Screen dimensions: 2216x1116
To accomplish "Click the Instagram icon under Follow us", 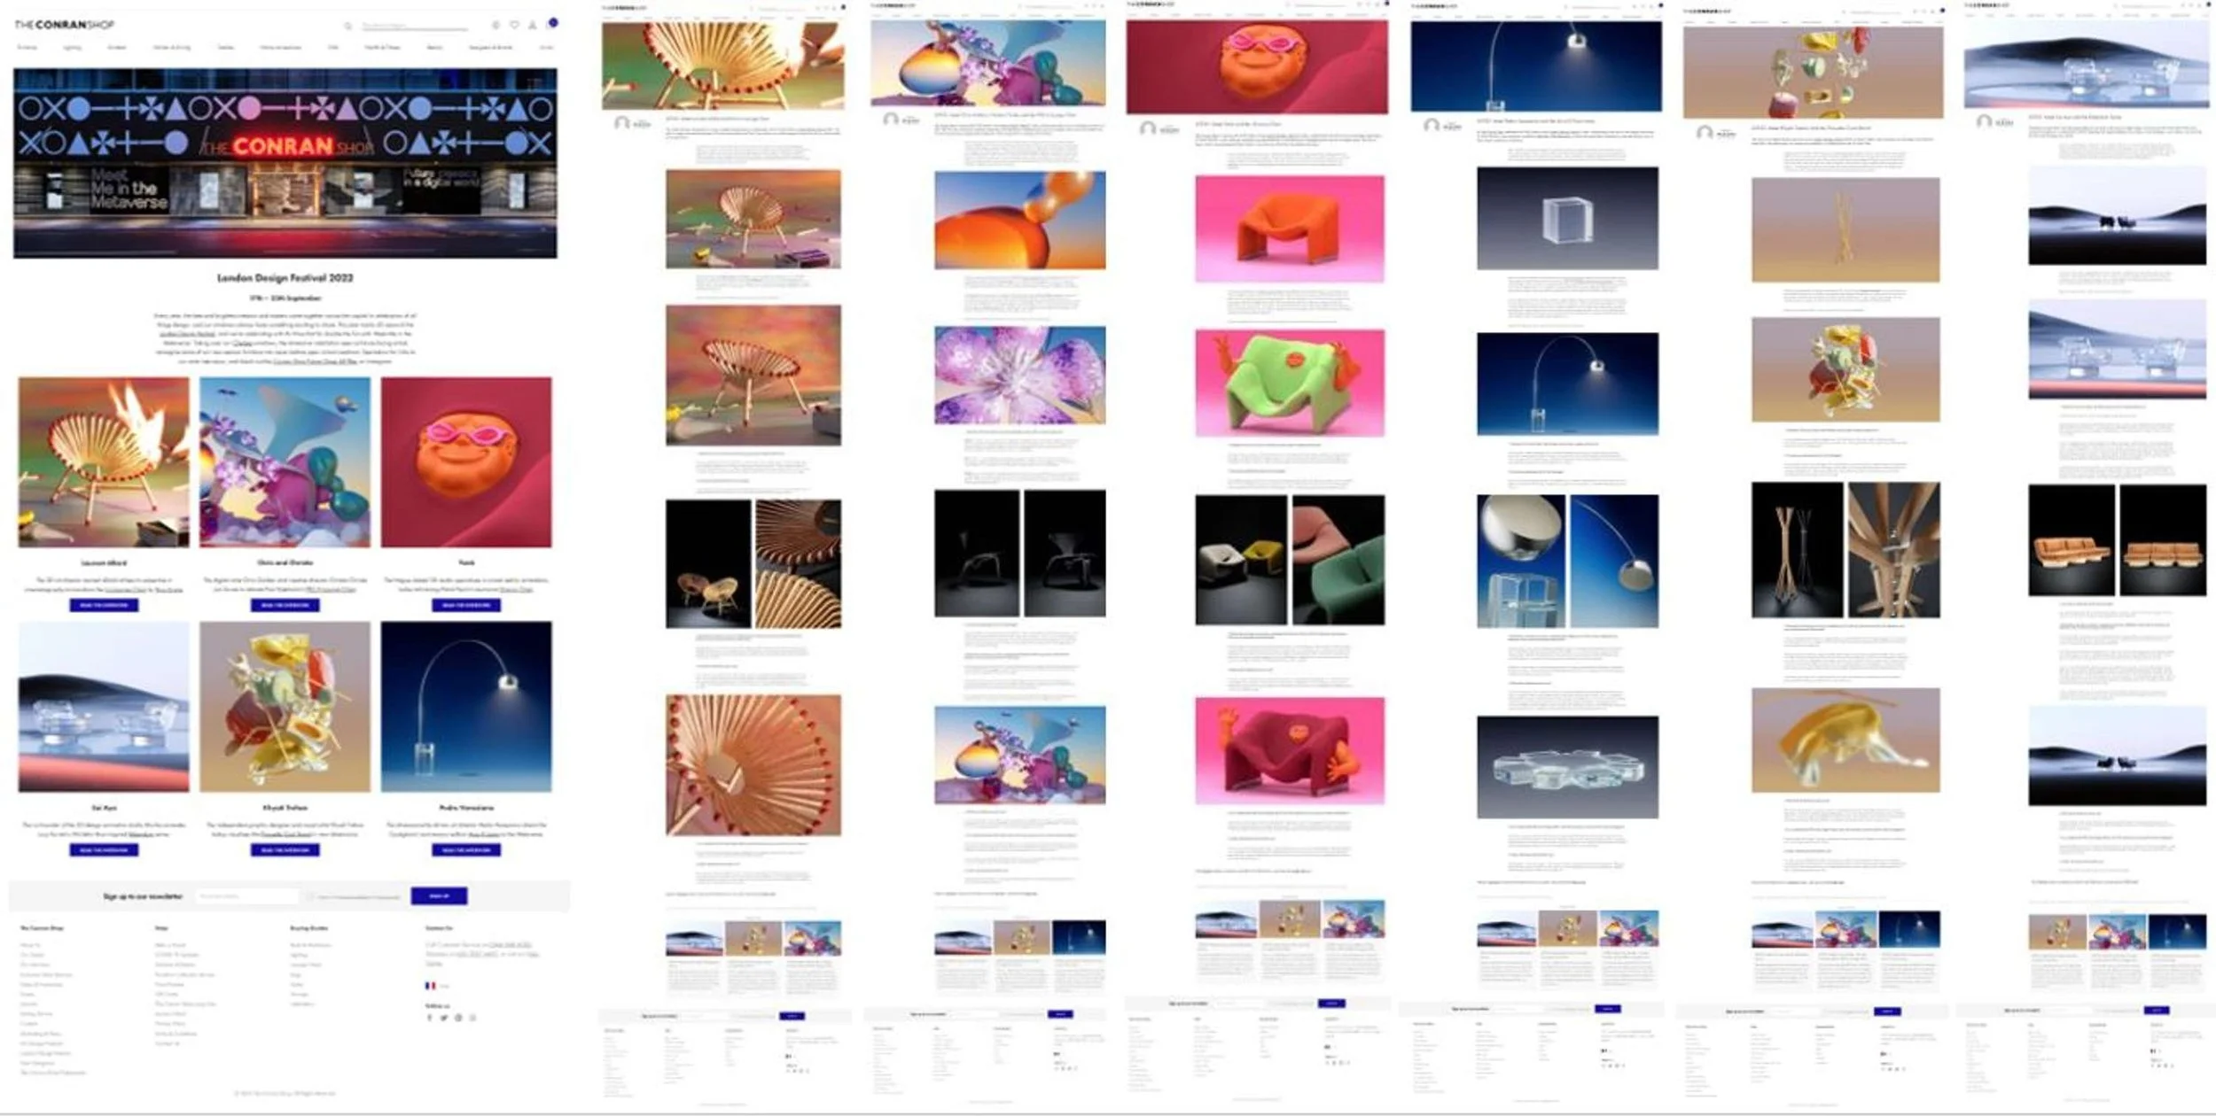I will (x=472, y=1018).
